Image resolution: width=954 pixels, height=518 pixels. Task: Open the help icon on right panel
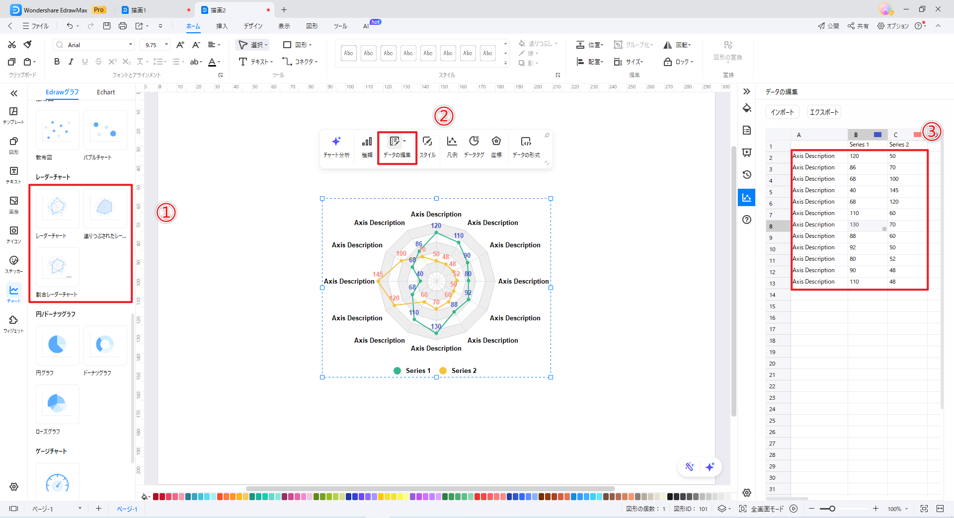(747, 220)
